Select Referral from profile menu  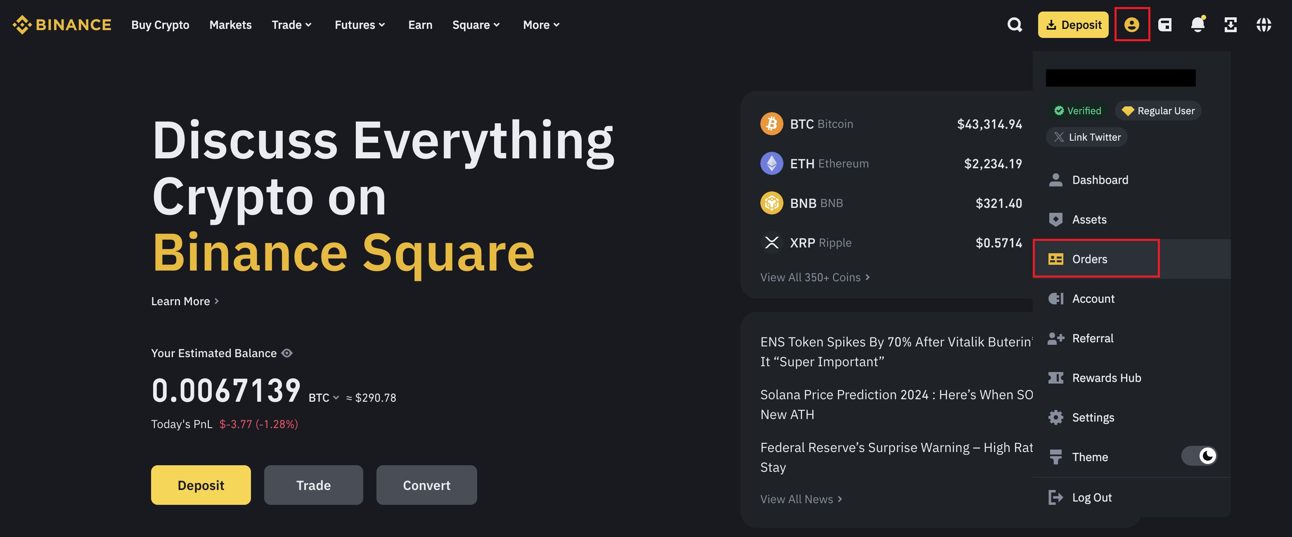(x=1131, y=338)
